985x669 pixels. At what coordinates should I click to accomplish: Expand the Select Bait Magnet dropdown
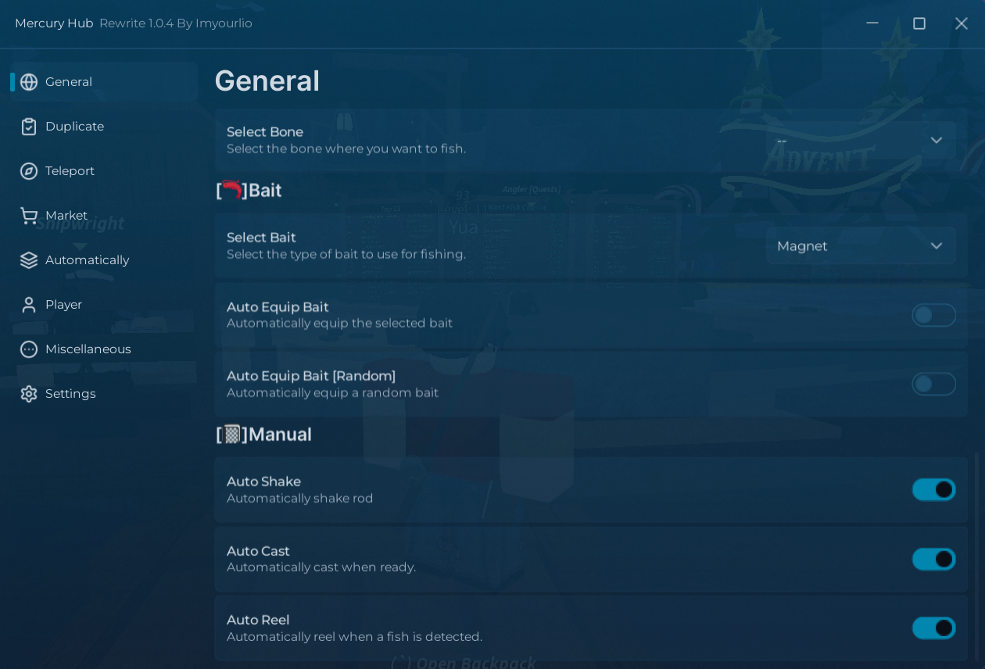(x=861, y=245)
